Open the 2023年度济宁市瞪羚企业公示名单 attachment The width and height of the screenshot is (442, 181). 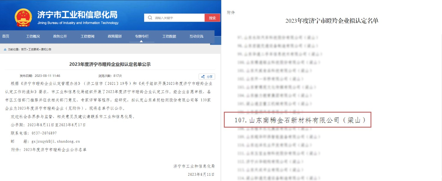(x=55, y=149)
